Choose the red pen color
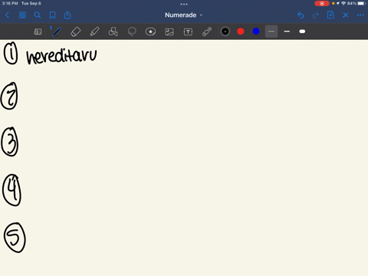 coord(241,31)
